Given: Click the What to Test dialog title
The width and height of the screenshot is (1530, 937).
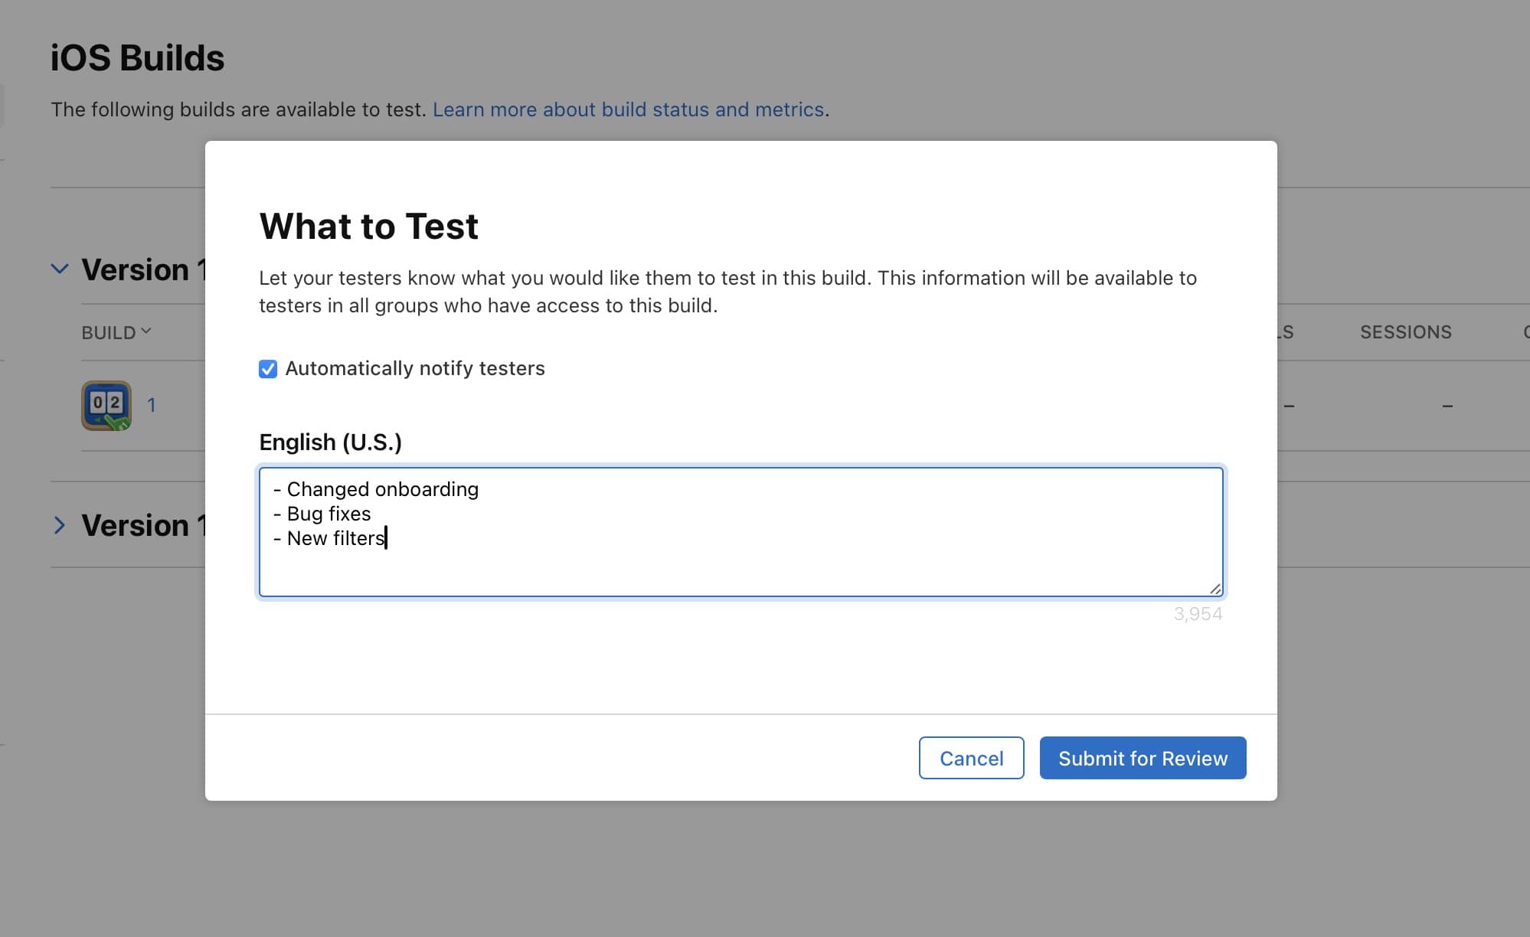Looking at the screenshot, I should click(x=368, y=227).
